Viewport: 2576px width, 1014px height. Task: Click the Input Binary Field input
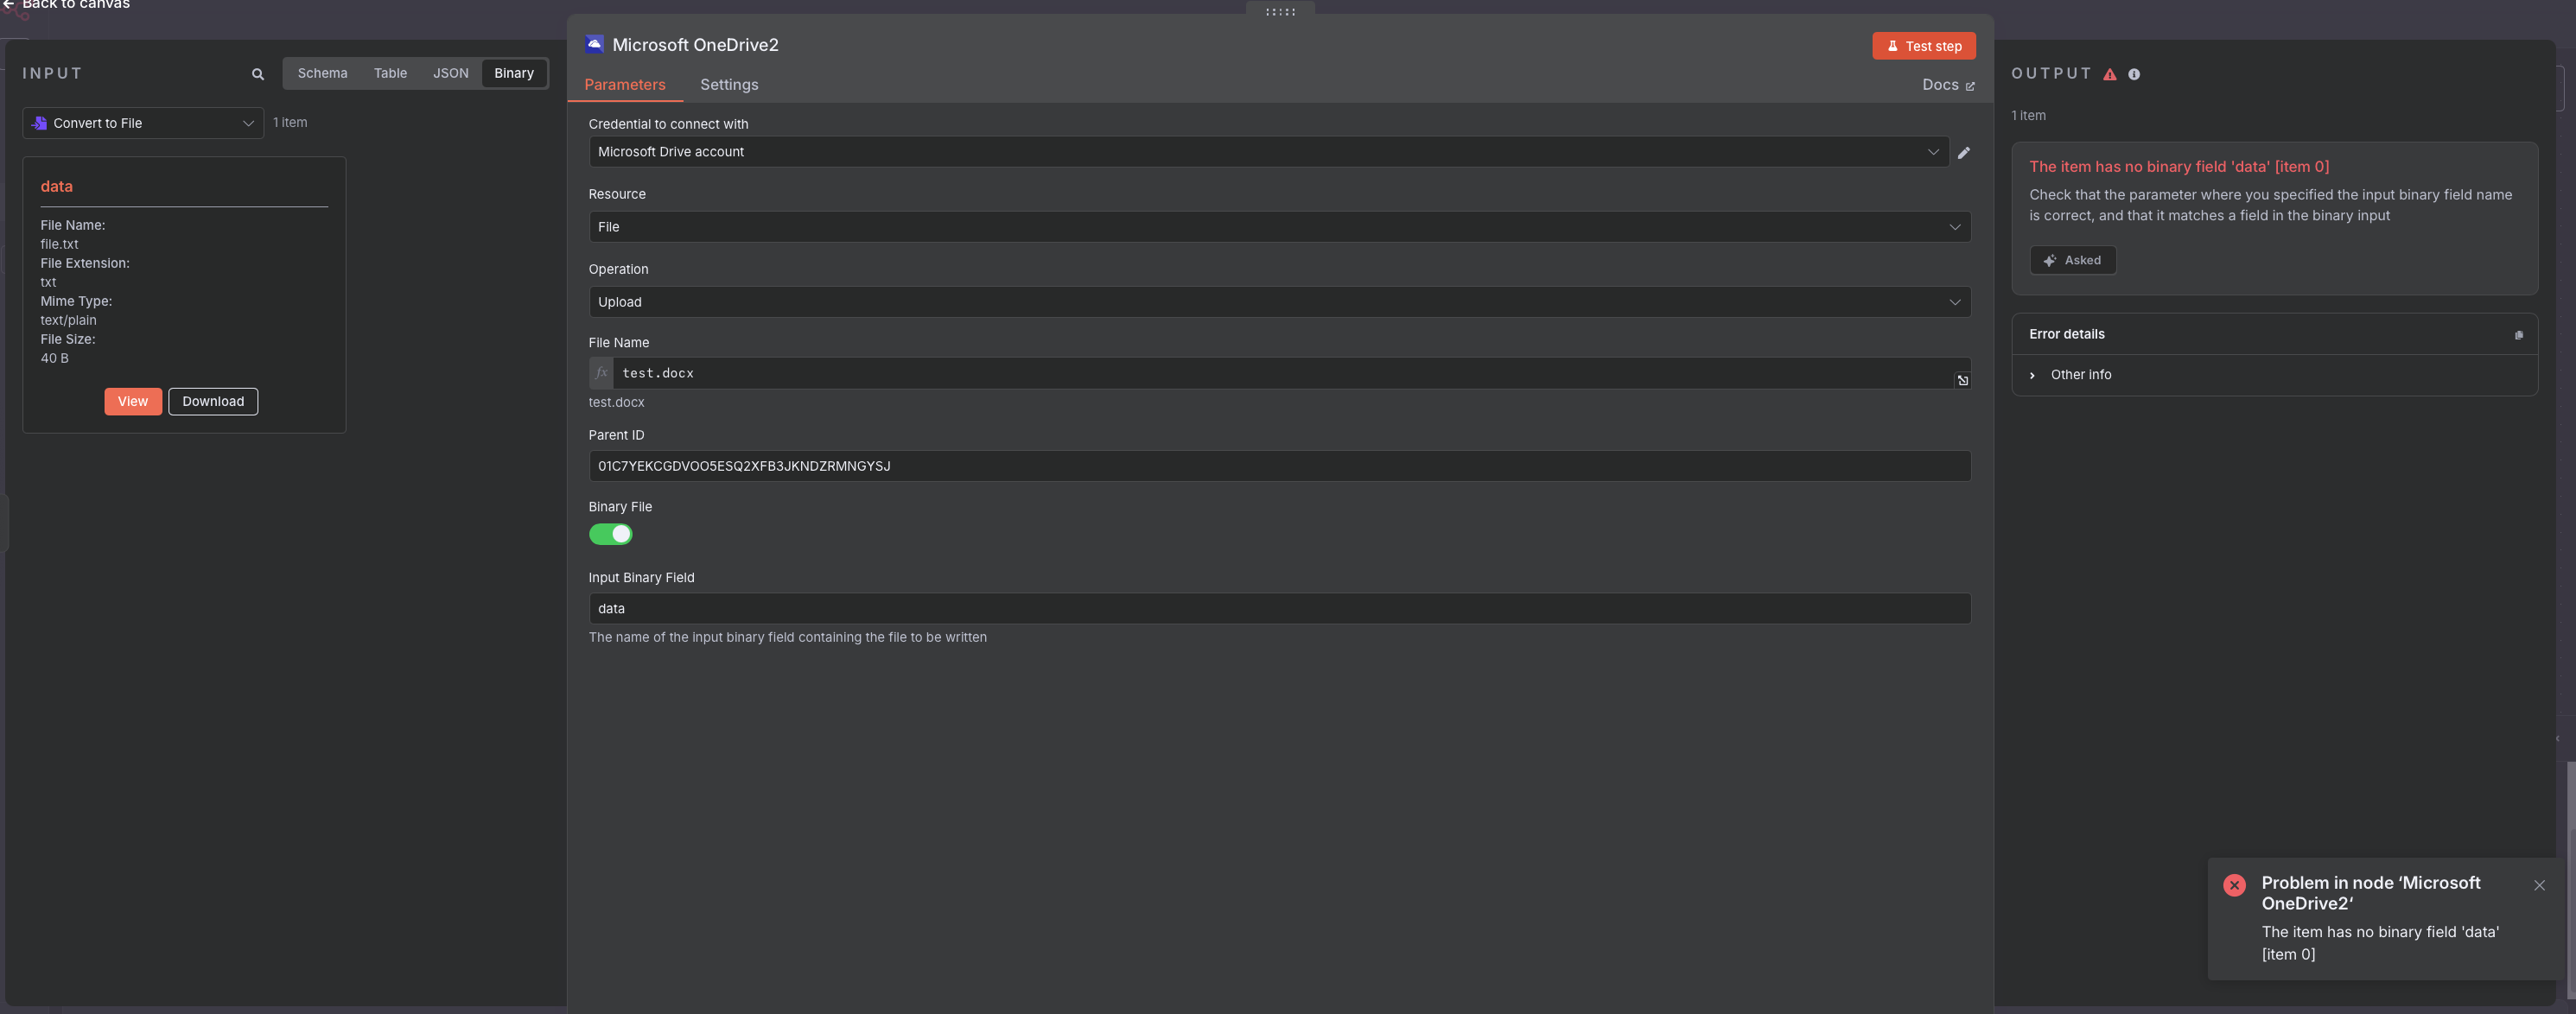click(1279, 609)
